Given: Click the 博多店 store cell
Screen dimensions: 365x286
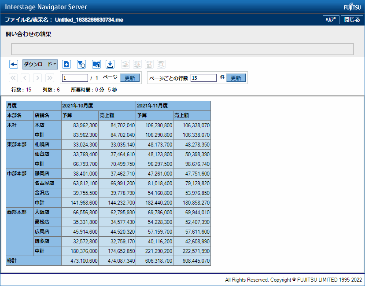Looking at the screenshot, I should point(48,241).
